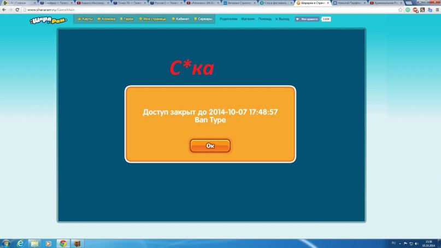The width and height of the screenshot is (441, 248).
Task: Click the address bar showing www.shararam.ru/GameMain
Action: 209,10
